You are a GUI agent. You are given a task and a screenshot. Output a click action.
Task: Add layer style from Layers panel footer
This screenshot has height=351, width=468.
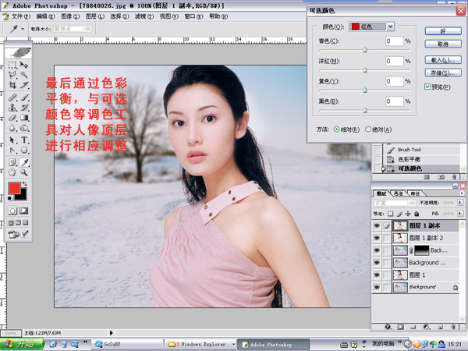(x=388, y=327)
